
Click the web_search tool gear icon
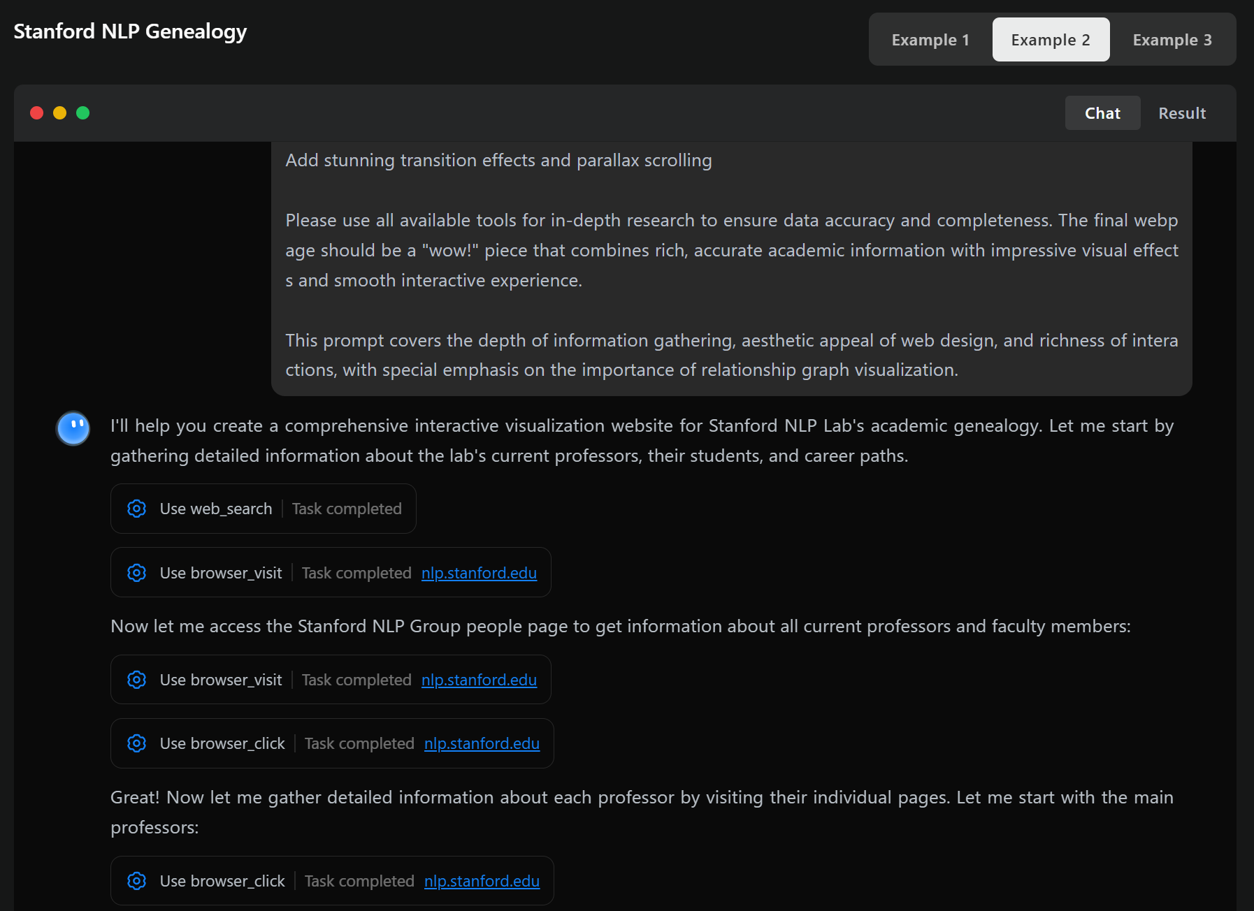tap(137, 509)
